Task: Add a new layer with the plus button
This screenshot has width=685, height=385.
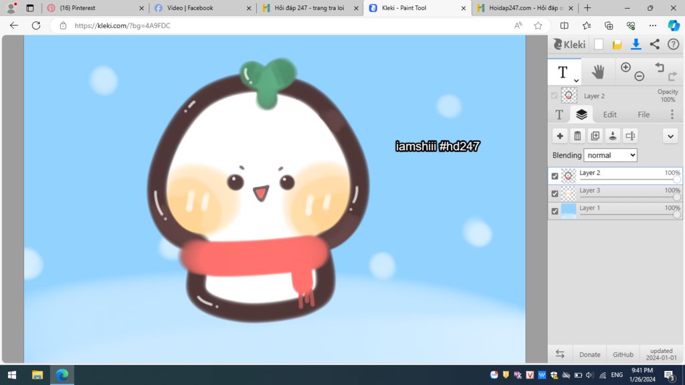Action: (560, 136)
